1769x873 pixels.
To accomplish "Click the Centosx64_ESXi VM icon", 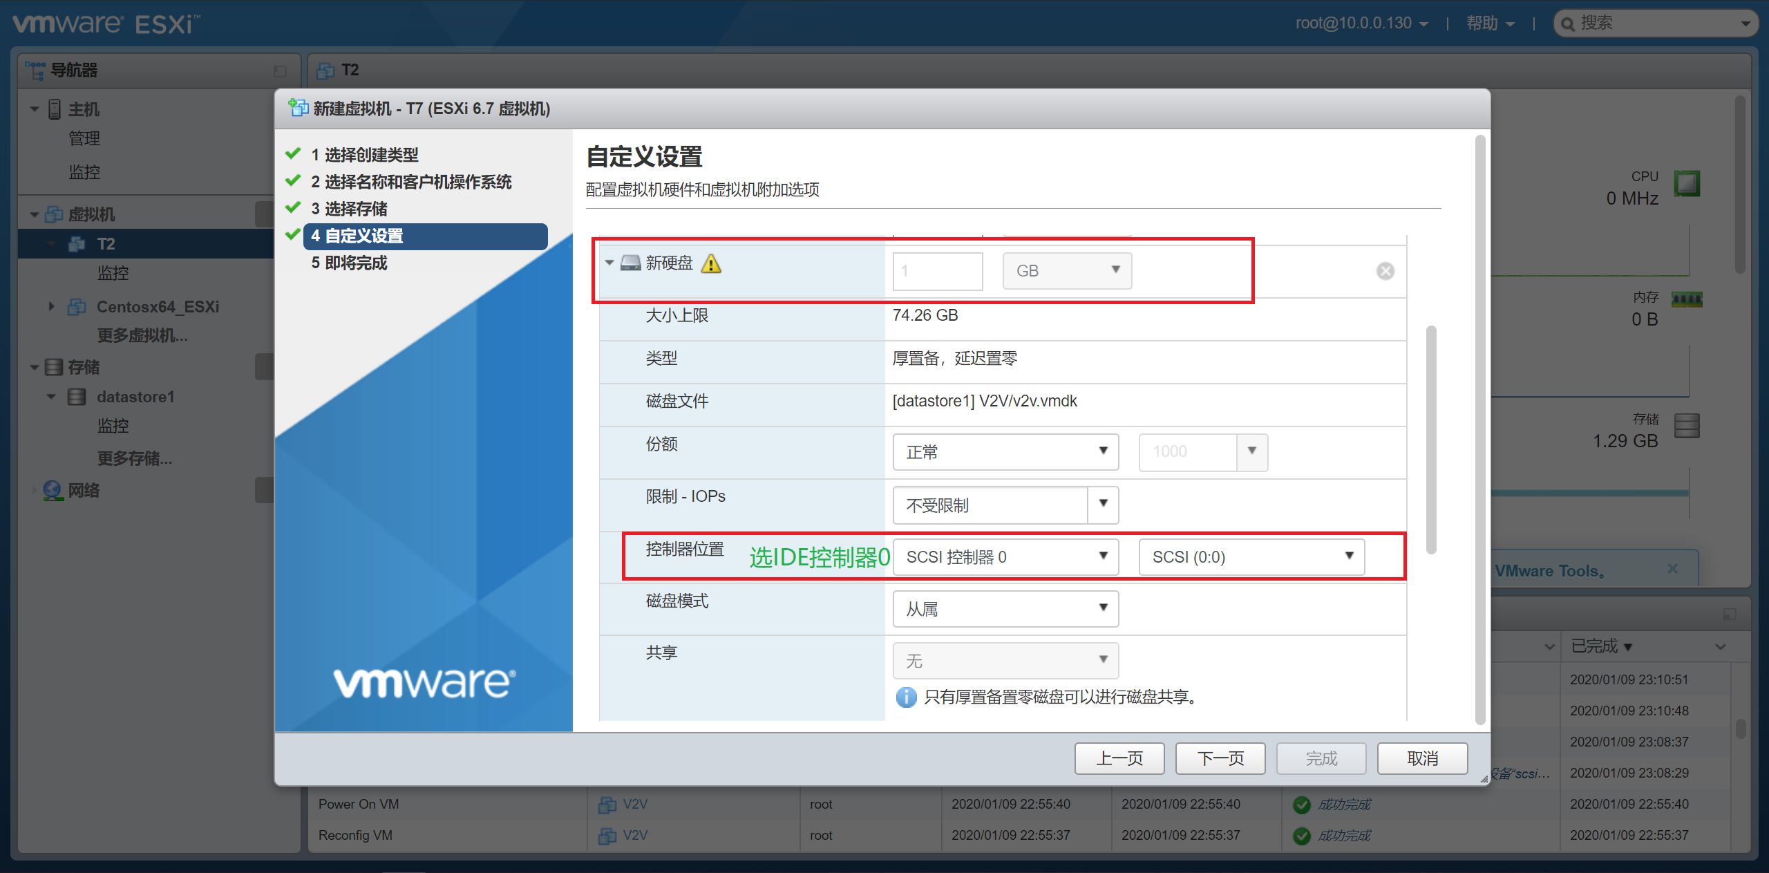I will click(x=77, y=306).
